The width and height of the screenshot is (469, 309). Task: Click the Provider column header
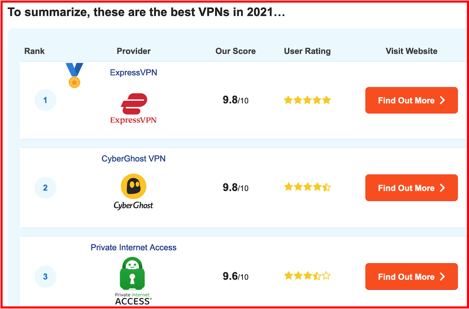[x=133, y=51]
